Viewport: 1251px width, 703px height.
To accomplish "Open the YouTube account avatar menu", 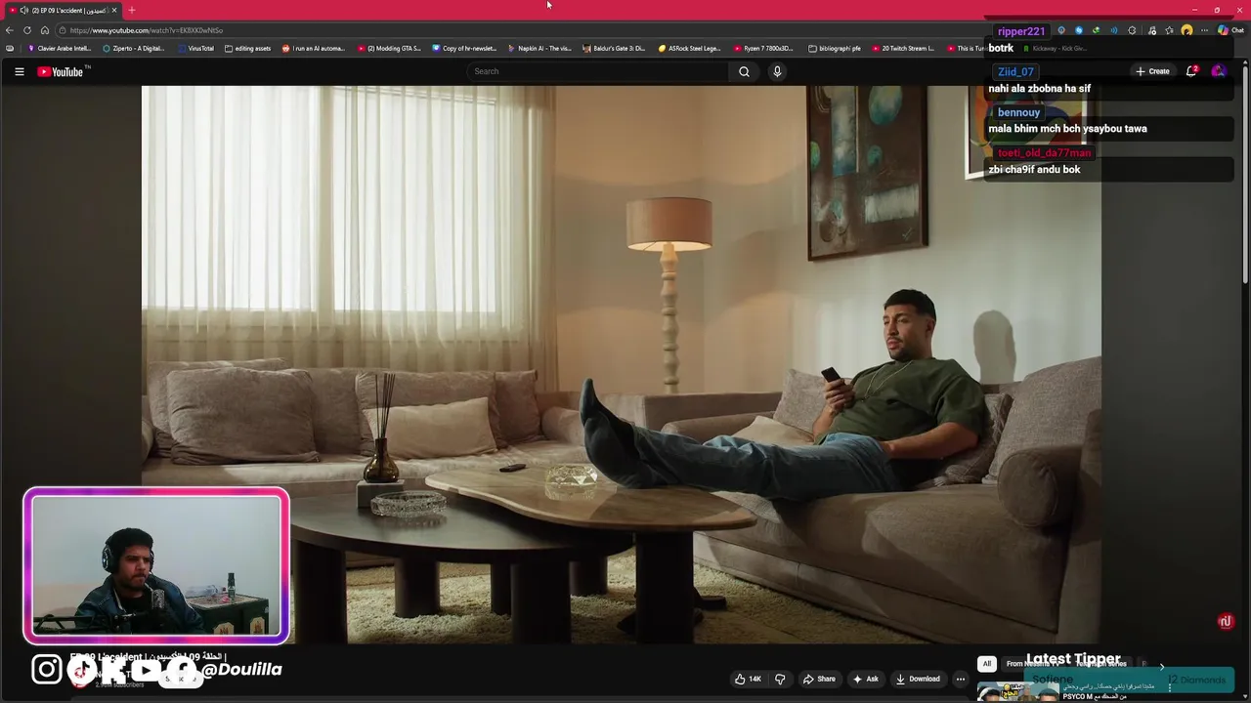I will click(1218, 71).
